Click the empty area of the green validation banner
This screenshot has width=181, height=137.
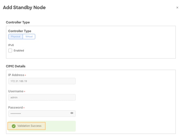click(x=61, y=126)
